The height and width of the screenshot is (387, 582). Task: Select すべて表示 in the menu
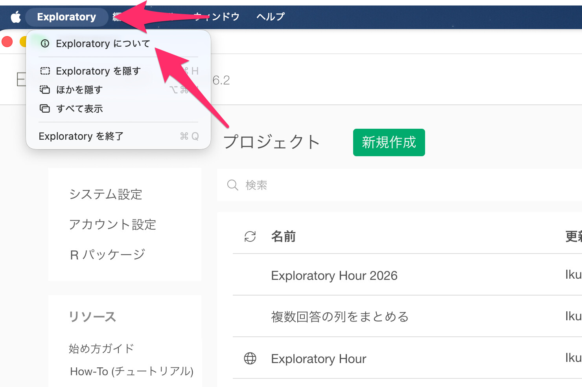pyautogui.click(x=118, y=109)
